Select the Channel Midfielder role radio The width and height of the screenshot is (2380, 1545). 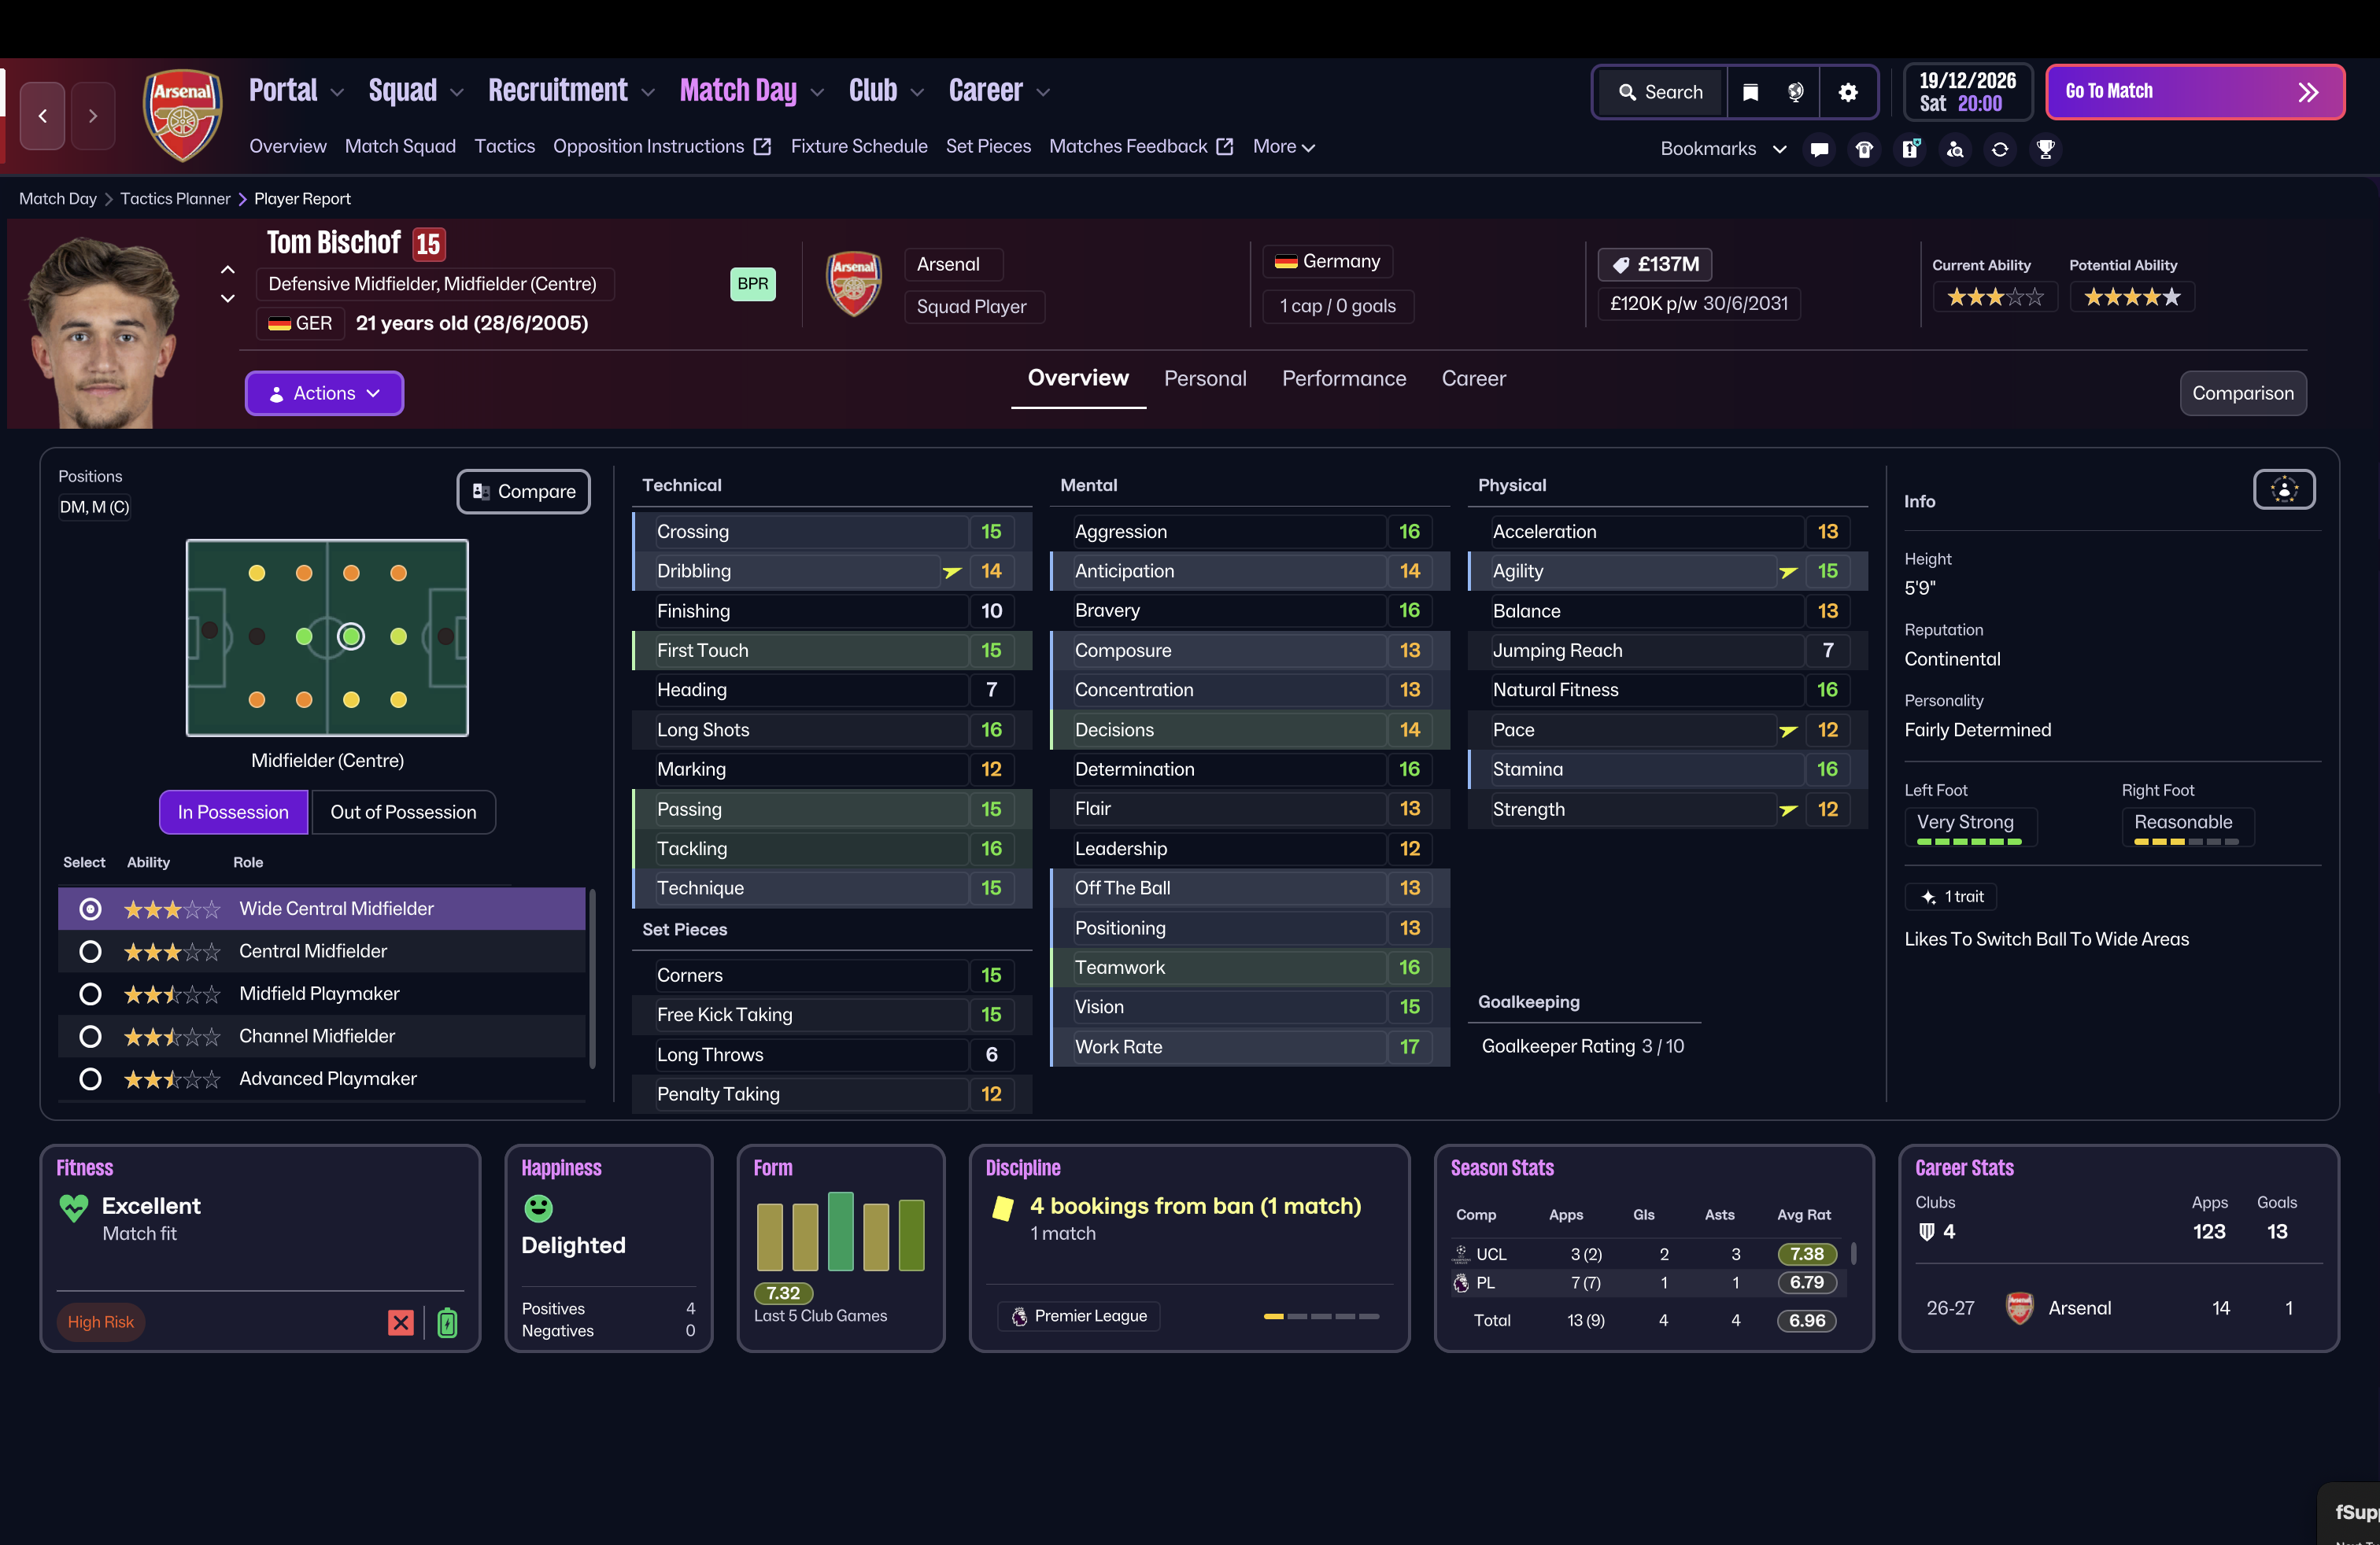[90, 1036]
